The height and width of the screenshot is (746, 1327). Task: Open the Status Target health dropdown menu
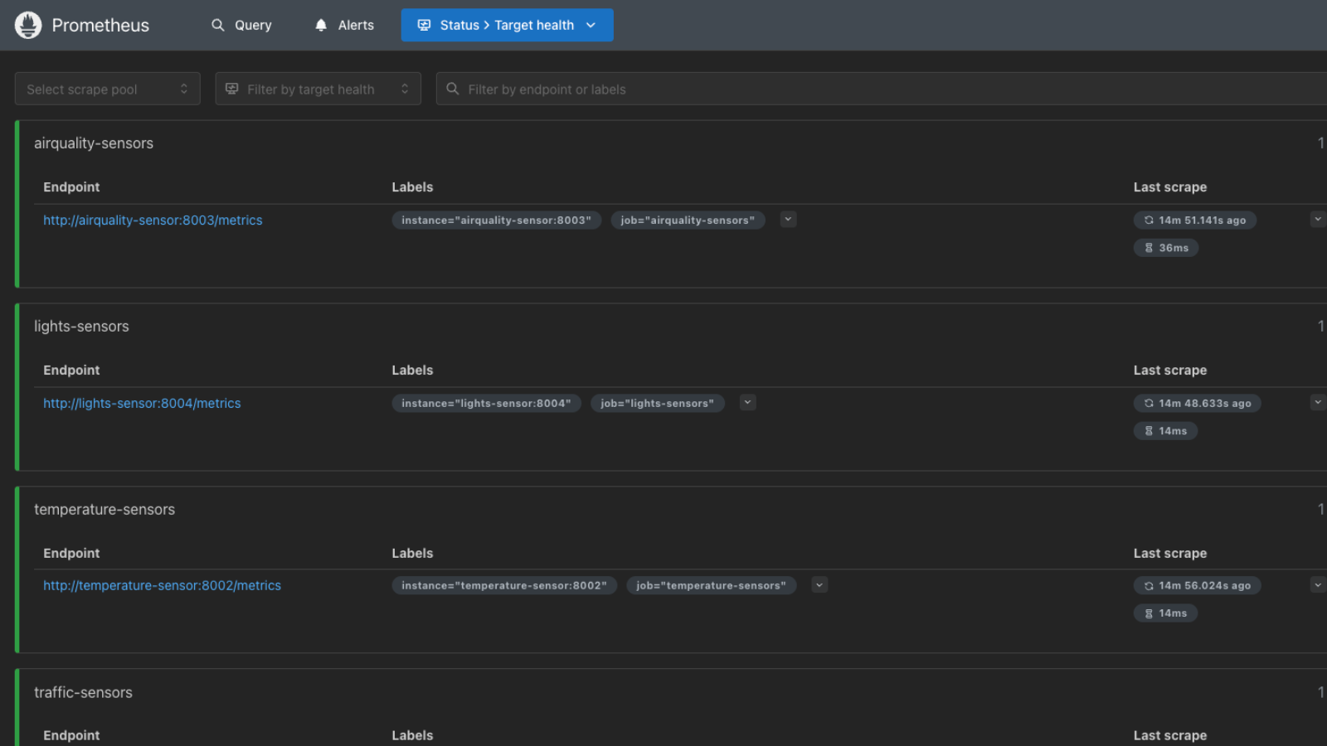coord(507,25)
